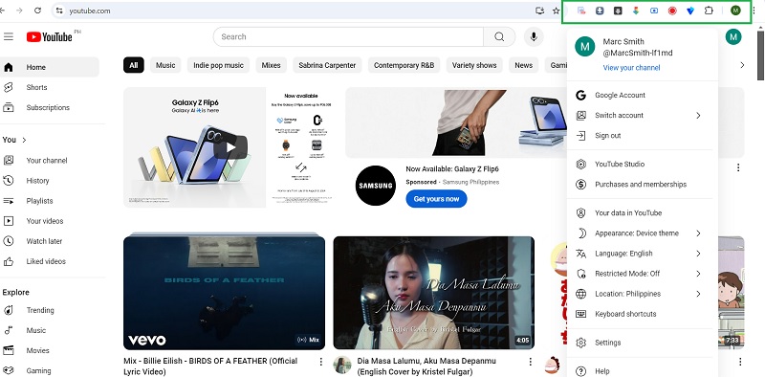Open Your videos in sidebar

click(50, 221)
